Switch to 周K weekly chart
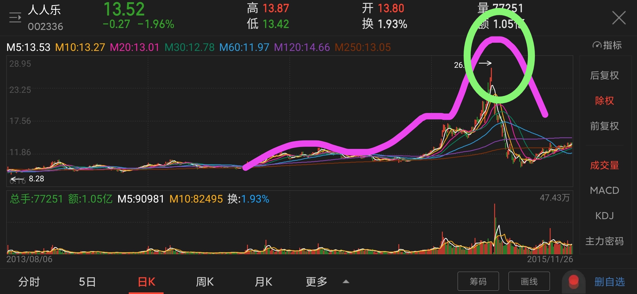The width and height of the screenshot is (637, 294). (205, 282)
